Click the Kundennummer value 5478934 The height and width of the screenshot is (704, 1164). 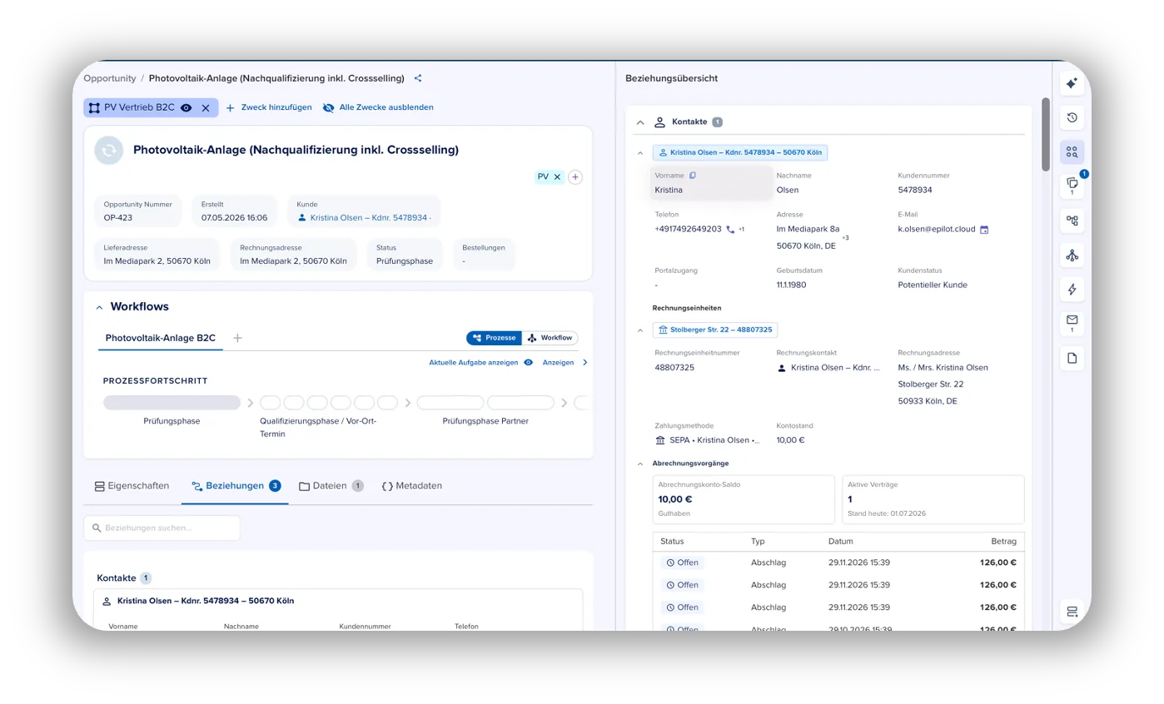click(x=915, y=190)
